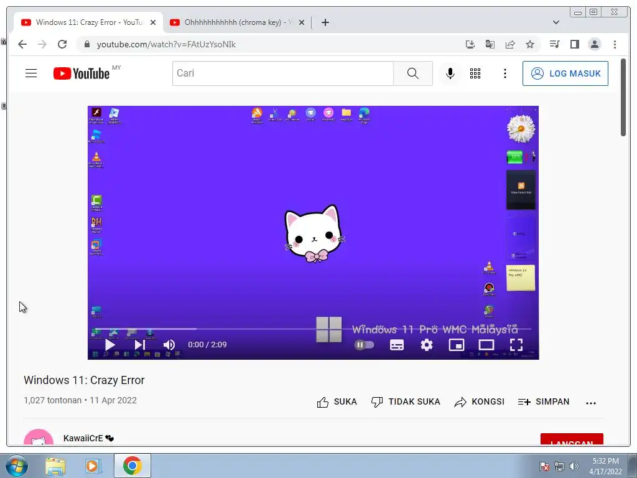637x478 pixels.
Task: Close the Ohhhhhhhhhhh chroma key tab
Action: click(302, 23)
